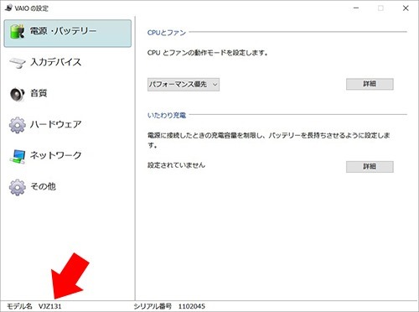Click the 設定されていません status text
Screen dimensions: 419x312
coord(176,165)
